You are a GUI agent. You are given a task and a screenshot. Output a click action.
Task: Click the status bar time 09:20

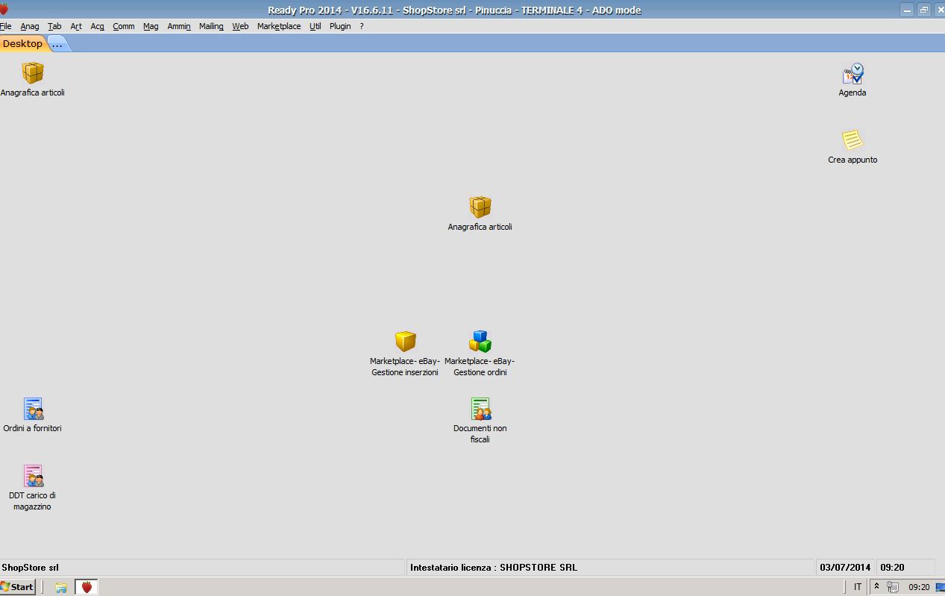click(x=892, y=568)
